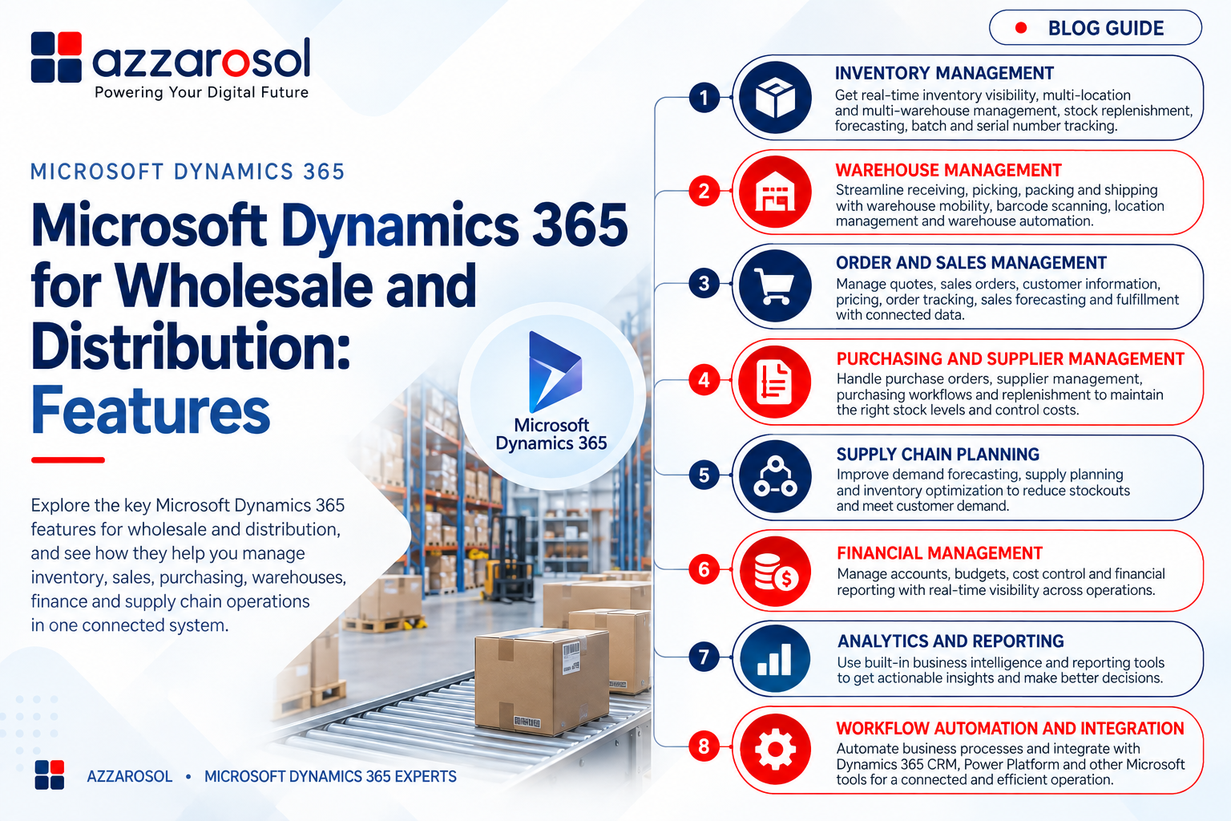Select the FINANCIAL MANAGEMENT heading
The width and height of the screenshot is (1231, 821).
[x=940, y=553]
